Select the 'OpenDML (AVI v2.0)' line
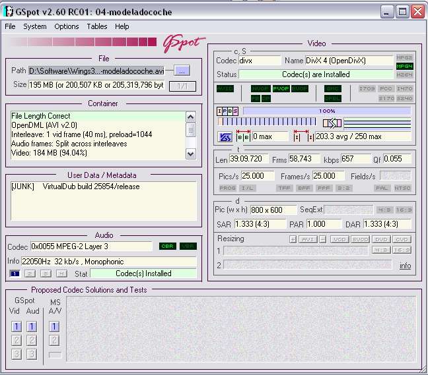This screenshot has height=375, width=428. tap(44, 125)
